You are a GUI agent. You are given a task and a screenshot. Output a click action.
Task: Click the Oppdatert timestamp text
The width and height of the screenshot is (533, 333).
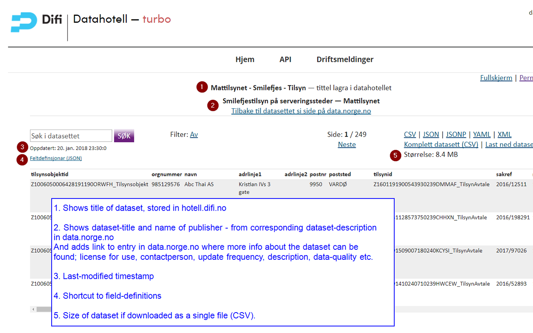[68, 148]
